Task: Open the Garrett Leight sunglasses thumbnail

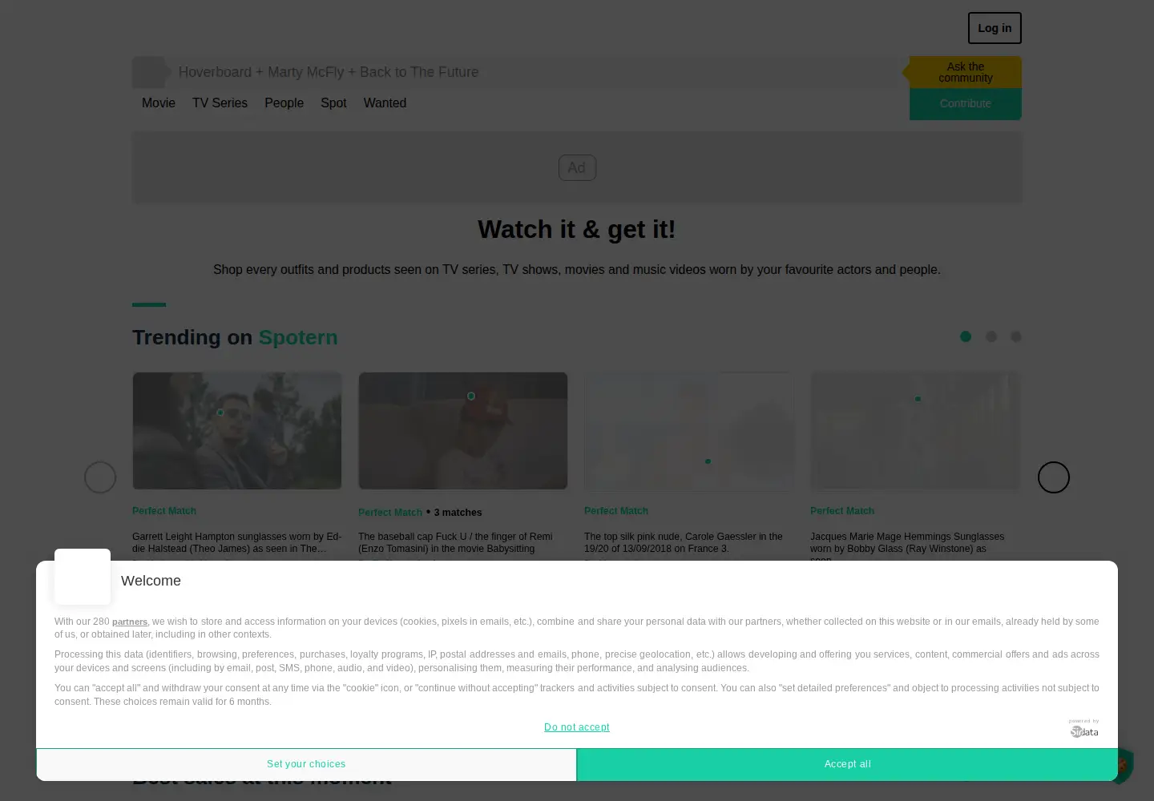Action: [x=237, y=431]
